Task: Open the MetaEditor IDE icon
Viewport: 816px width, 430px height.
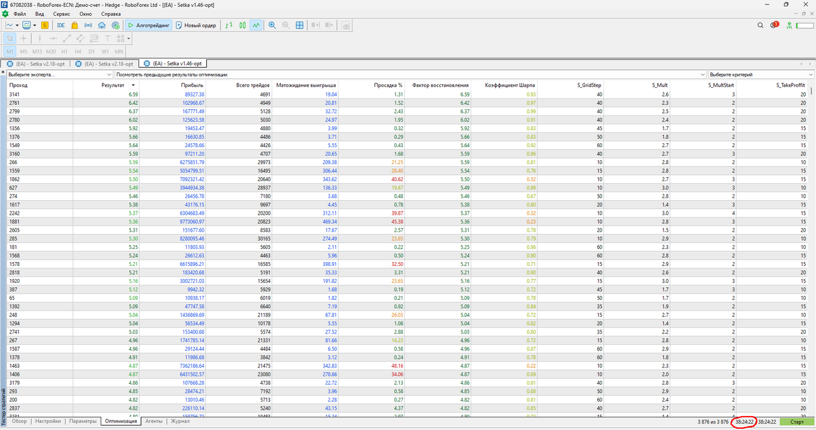Action: click(61, 25)
